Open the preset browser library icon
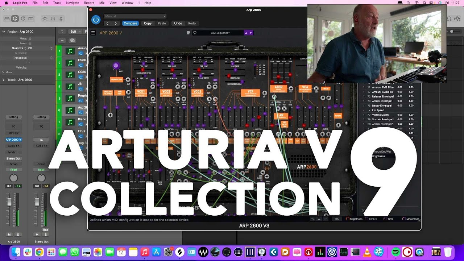This screenshot has height=261, width=464. click(188, 33)
